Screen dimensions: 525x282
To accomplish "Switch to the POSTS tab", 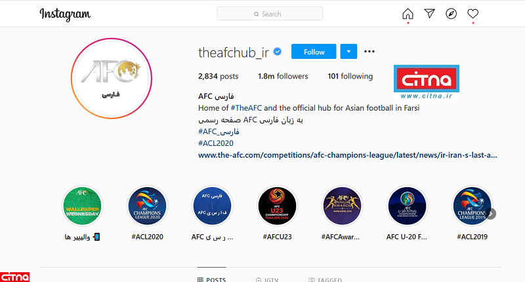I will click(211, 279).
